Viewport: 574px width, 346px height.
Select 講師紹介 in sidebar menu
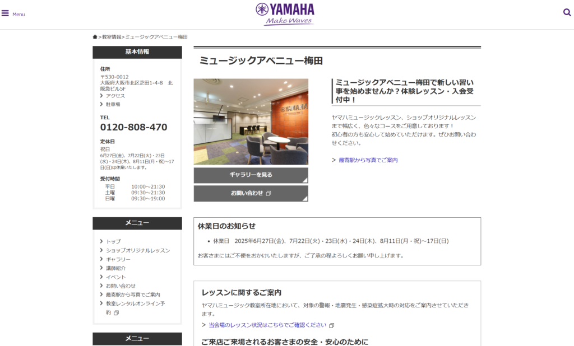[x=115, y=268]
